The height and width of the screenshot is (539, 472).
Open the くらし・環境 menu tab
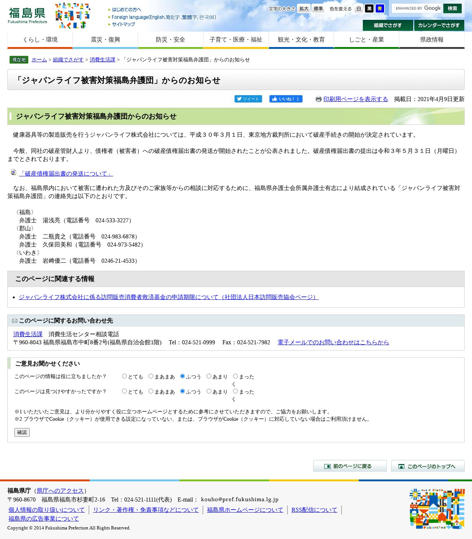tap(40, 40)
